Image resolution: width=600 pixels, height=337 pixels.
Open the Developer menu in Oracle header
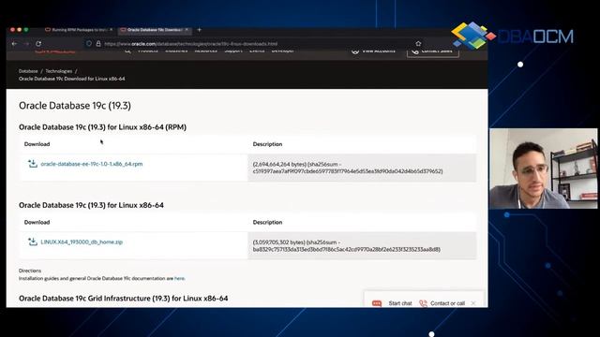(283, 51)
